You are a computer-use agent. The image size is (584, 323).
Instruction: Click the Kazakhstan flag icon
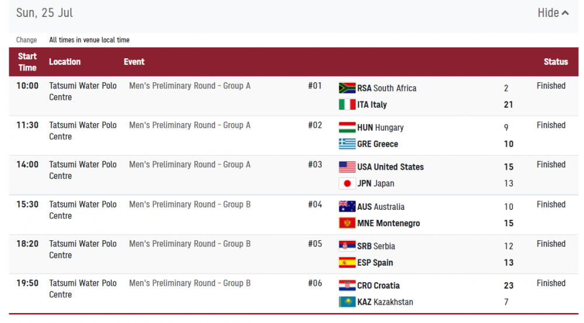347,302
